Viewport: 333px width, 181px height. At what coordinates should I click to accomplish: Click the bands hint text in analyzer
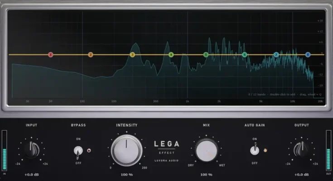pyautogui.click(x=285, y=95)
